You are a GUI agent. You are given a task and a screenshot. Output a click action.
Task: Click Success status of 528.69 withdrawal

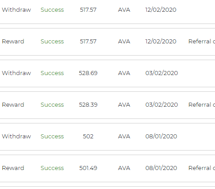52,73
